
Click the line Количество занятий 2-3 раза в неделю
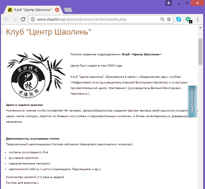tap(35, 177)
